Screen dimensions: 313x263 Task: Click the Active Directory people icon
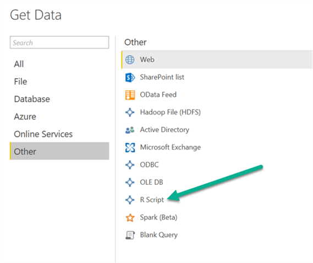coord(130,130)
